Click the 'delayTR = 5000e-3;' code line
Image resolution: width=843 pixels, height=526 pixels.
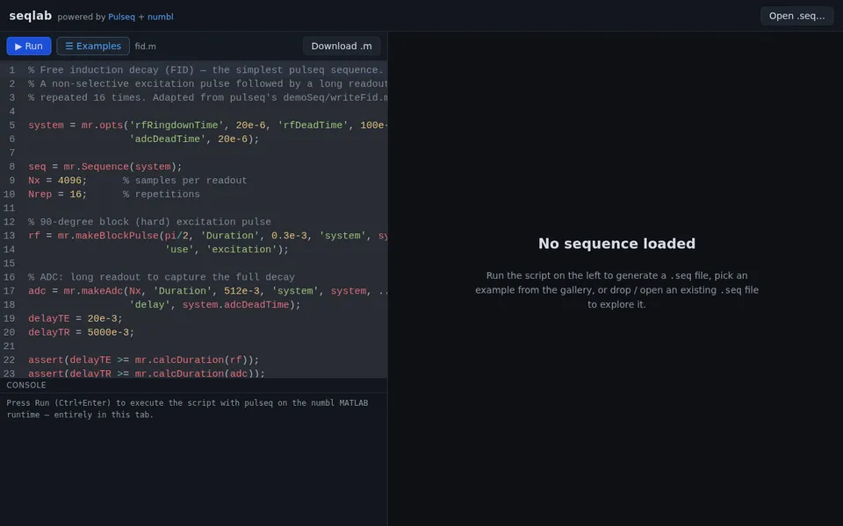point(81,332)
